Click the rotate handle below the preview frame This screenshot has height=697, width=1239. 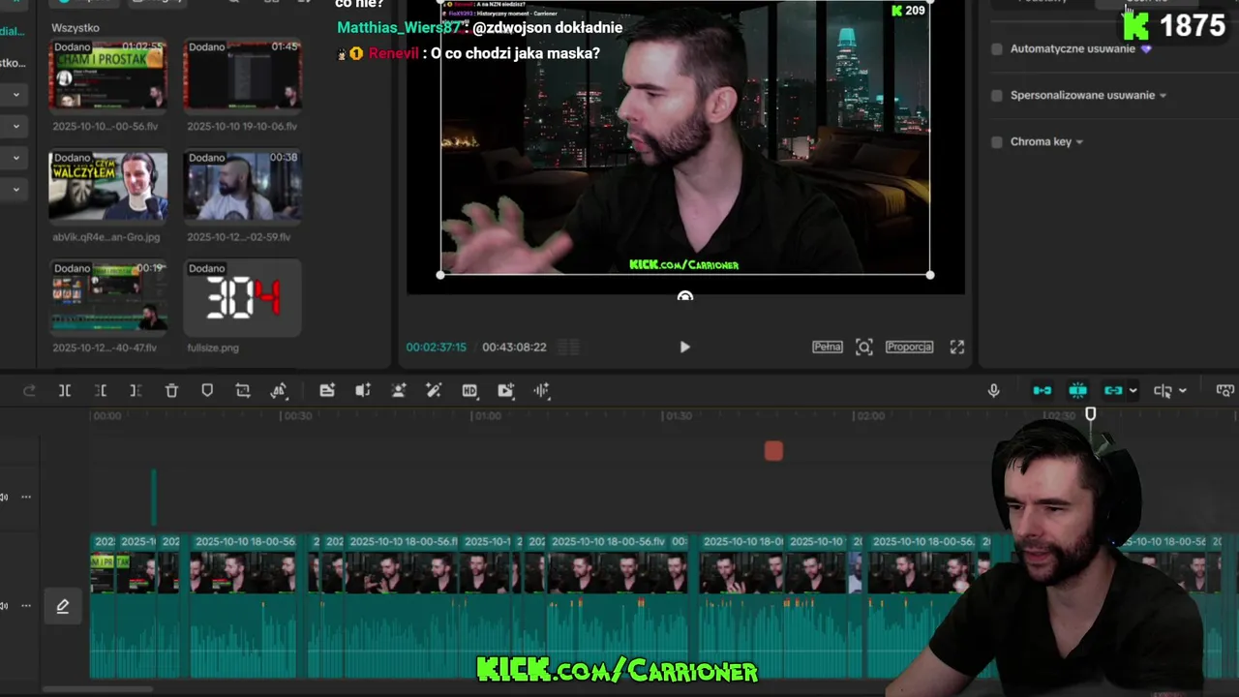(x=685, y=295)
